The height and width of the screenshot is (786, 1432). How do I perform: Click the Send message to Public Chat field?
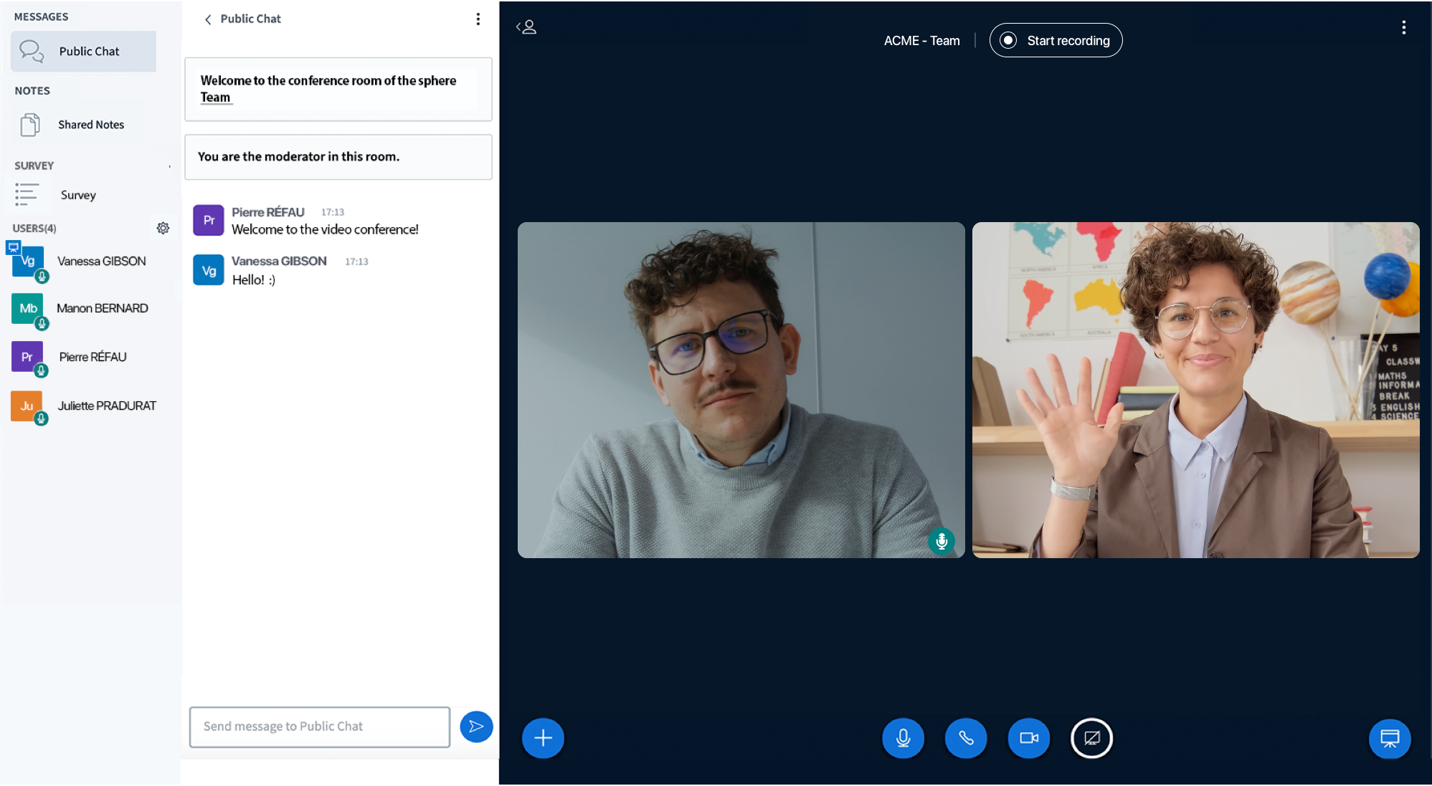[319, 727]
